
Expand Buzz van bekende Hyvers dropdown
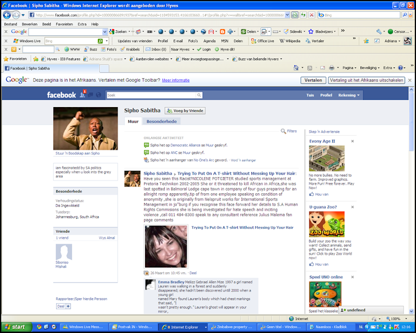click(x=281, y=59)
